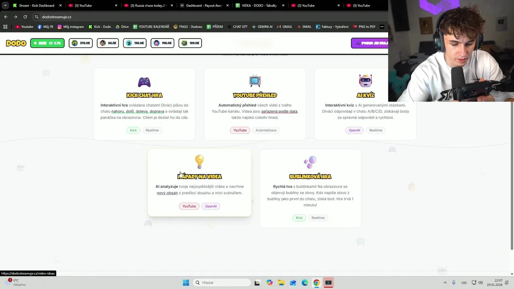Open the 195.0K channel stat badge
This screenshot has height=289, width=514.
click(135, 43)
